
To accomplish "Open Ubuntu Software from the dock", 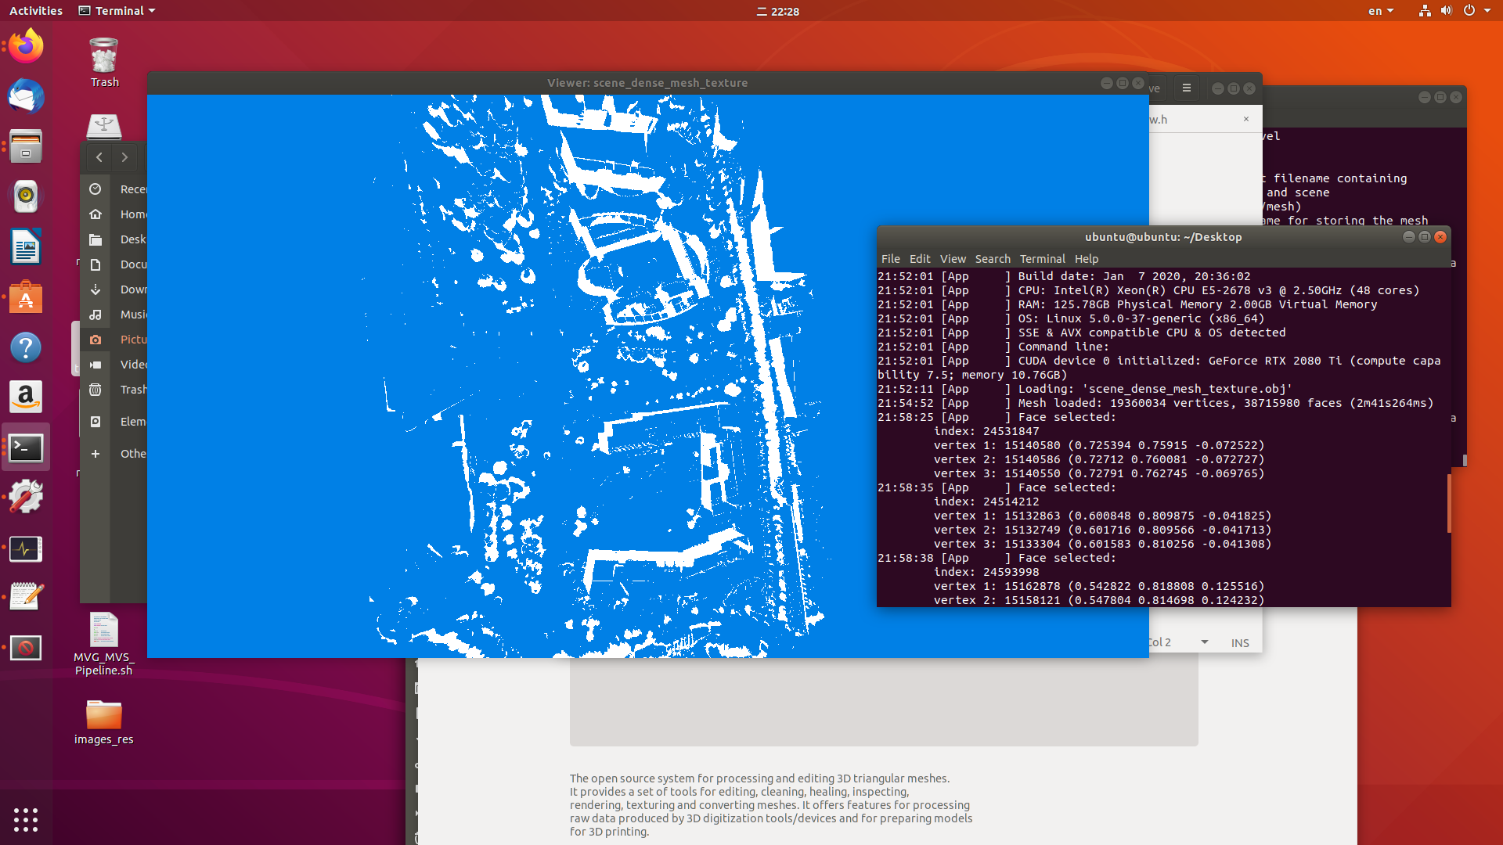I will [x=26, y=297].
